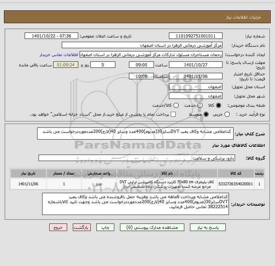Click the delivery province field اصفهان
275x266 pixels.
coord(196,87)
